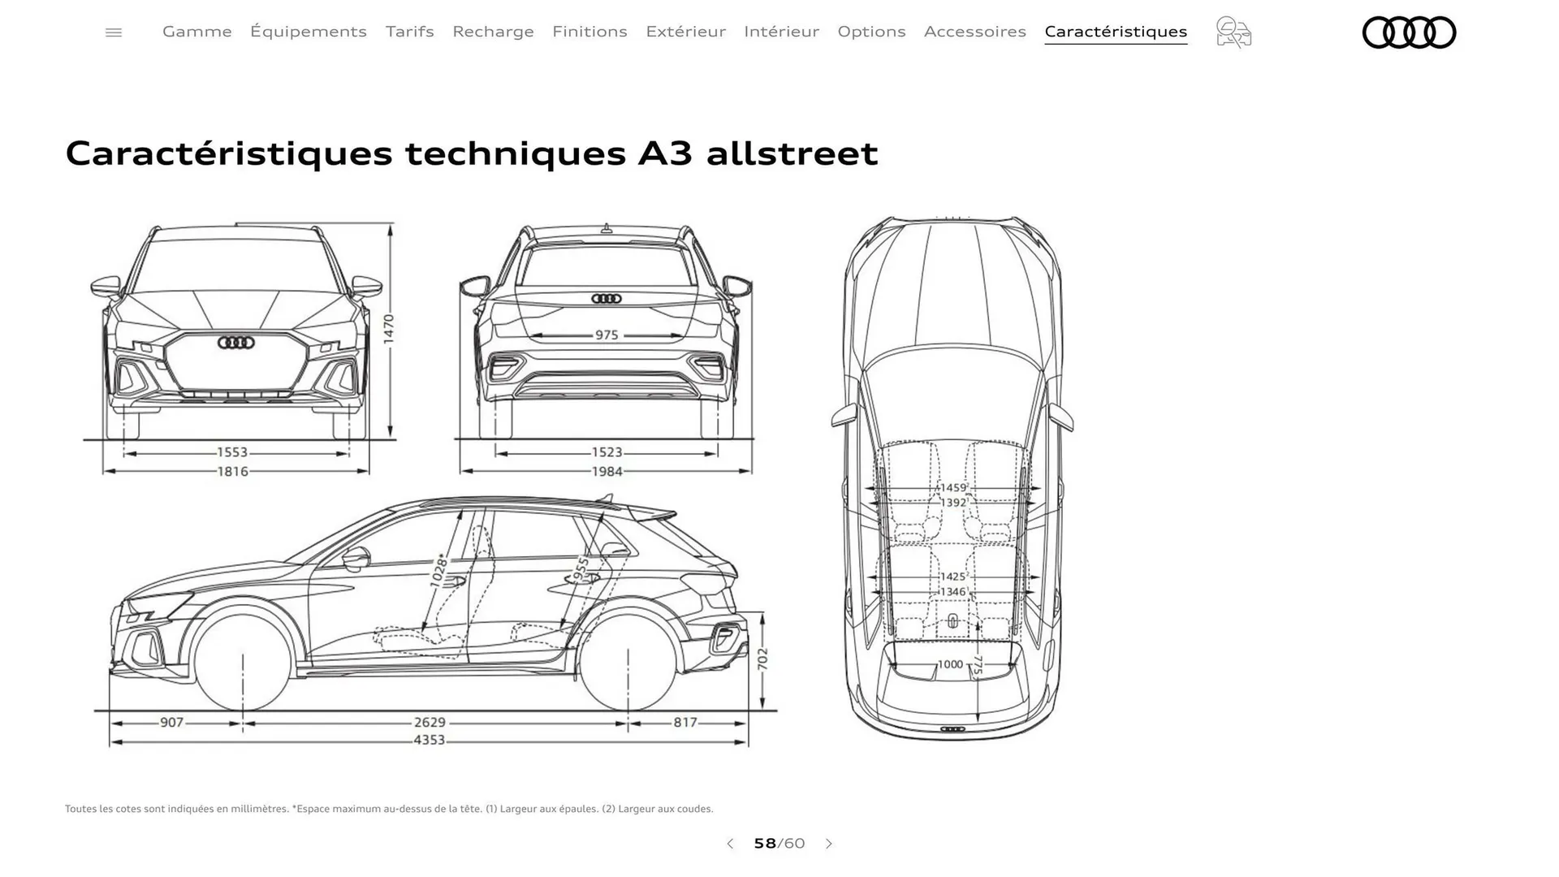Go to the previous page arrow
This screenshot has width=1559, height=877.
pyautogui.click(x=729, y=844)
